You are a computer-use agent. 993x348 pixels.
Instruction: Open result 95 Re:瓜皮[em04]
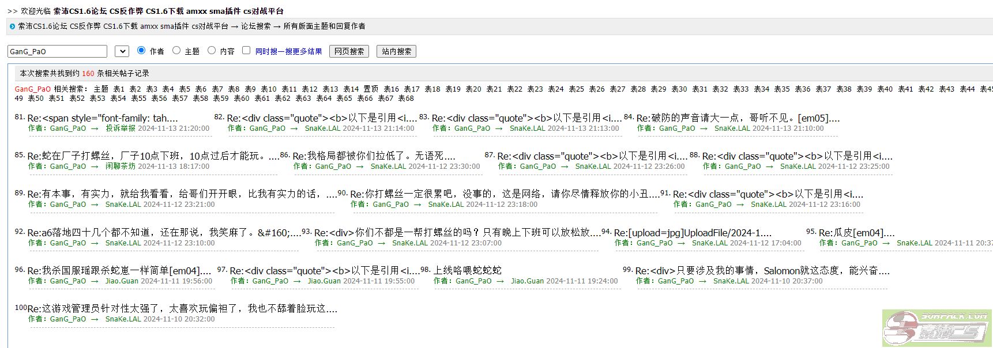(857, 233)
